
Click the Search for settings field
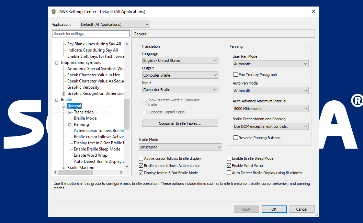coord(91,34)
